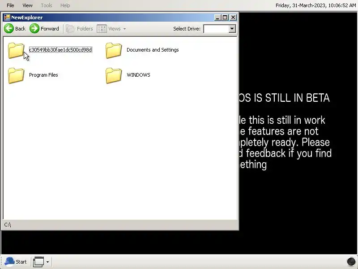Click the C:\ path in status bar

point(8,225)
